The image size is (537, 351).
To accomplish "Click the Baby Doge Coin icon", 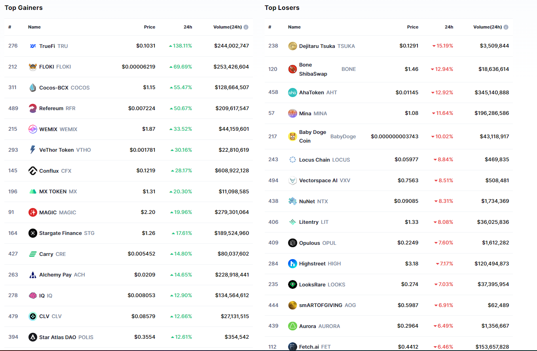I will (292, 136).
